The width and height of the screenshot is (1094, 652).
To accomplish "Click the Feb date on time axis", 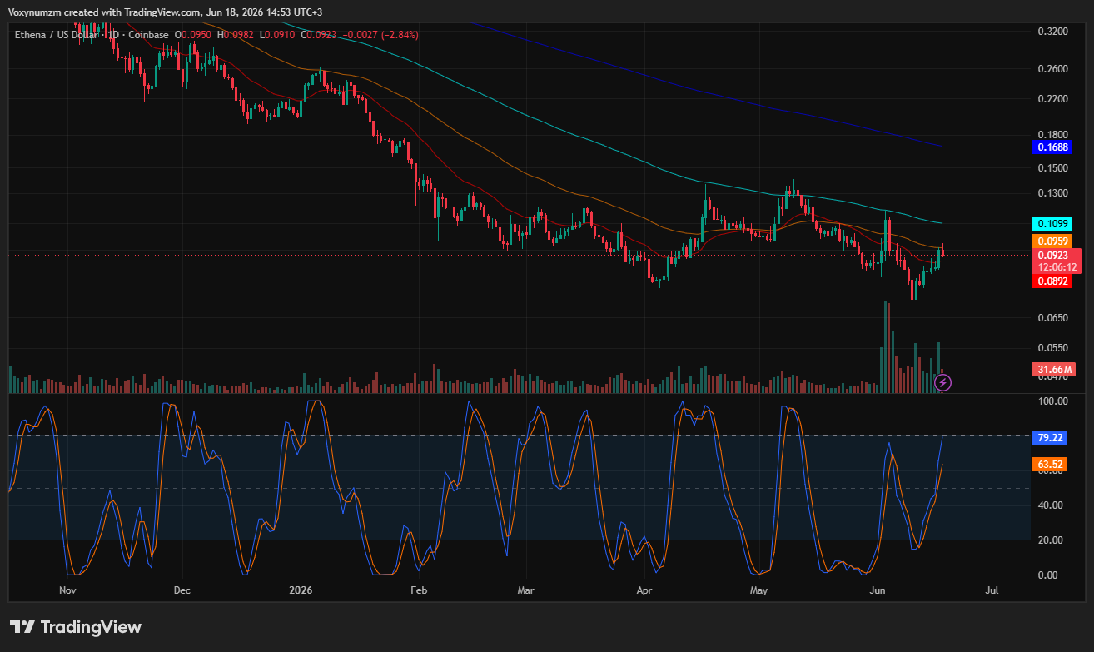I will (419, 590).
